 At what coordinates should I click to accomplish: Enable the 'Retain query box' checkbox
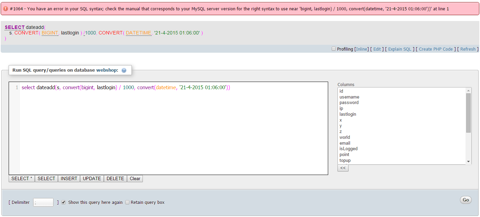pos(127,202)
